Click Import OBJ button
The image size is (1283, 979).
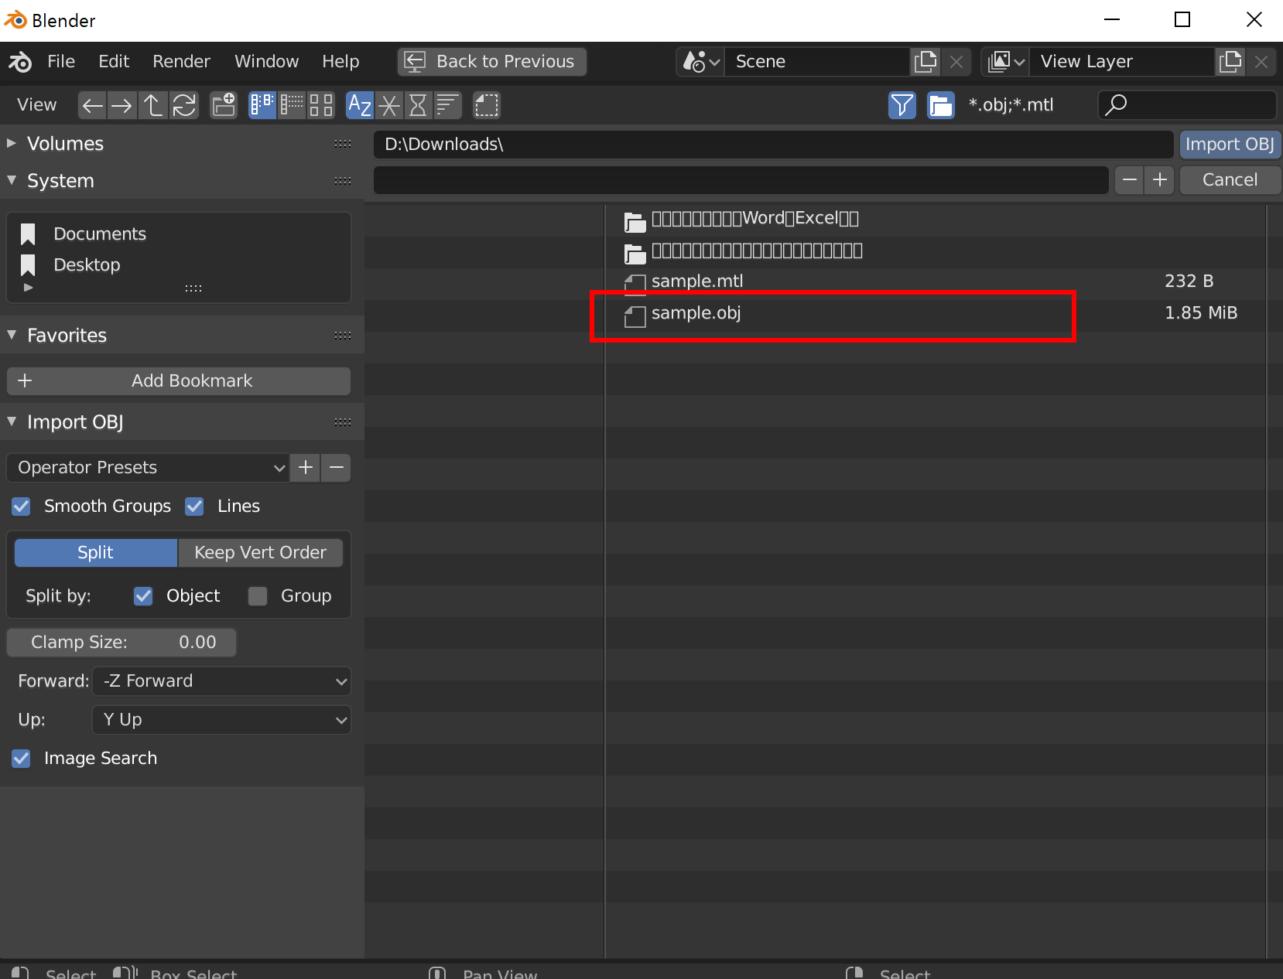click(1230, 145)
